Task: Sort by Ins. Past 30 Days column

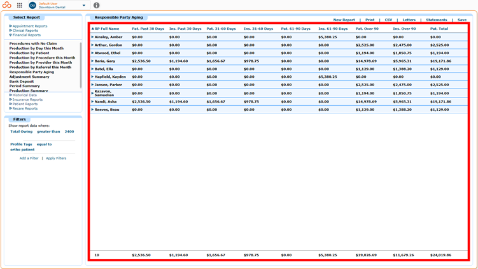Action: point(185,29)
